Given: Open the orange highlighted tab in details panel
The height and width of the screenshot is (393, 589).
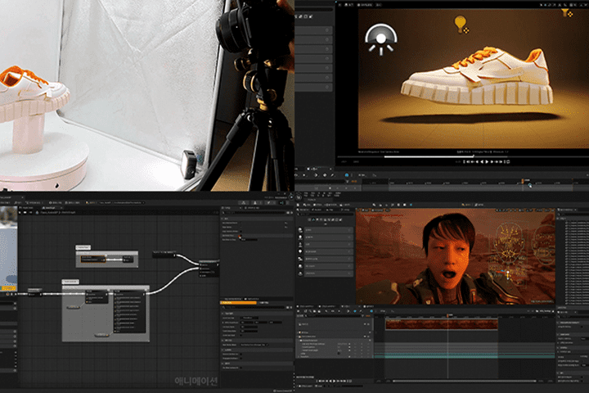Looking at the screenshot, I should coord(238,302).
